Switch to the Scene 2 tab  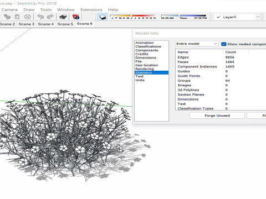pos(7,24)
